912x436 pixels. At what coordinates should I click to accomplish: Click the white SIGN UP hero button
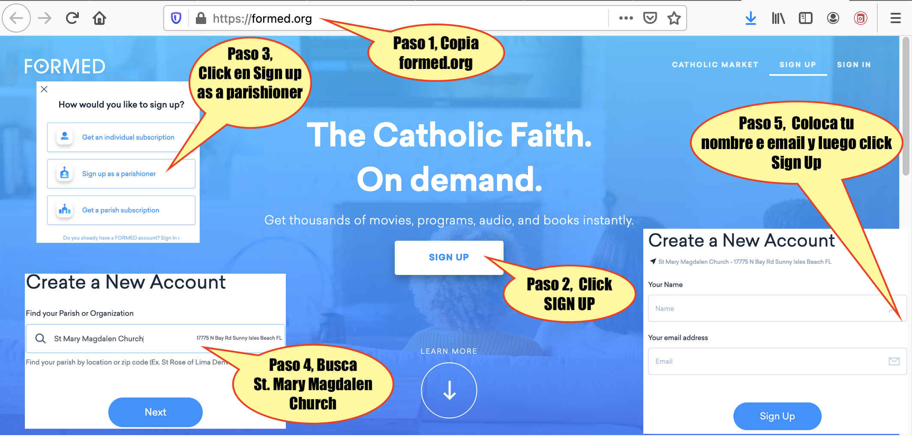coord(449,257)
